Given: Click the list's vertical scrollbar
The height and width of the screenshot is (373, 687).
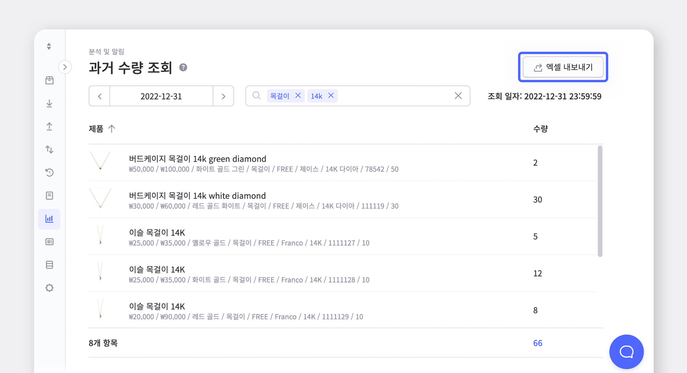Looking at the screenshot, I should 600,201.
